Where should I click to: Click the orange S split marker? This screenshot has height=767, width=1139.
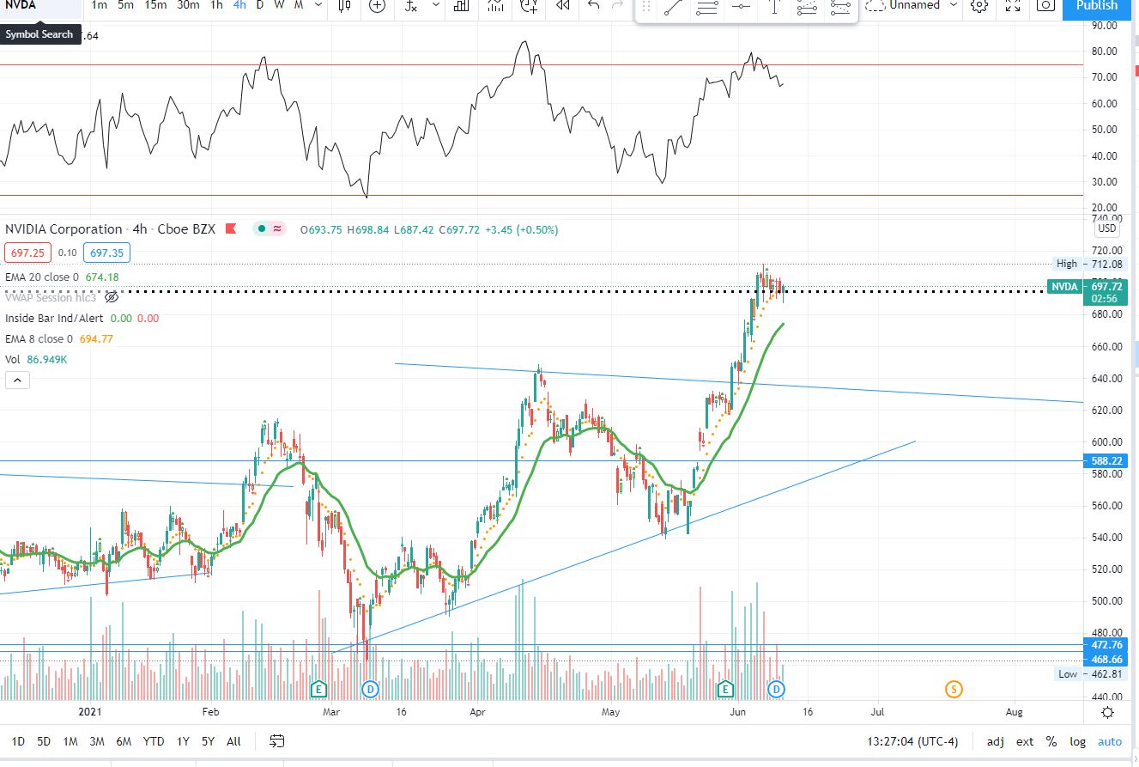tap(954, 689)
